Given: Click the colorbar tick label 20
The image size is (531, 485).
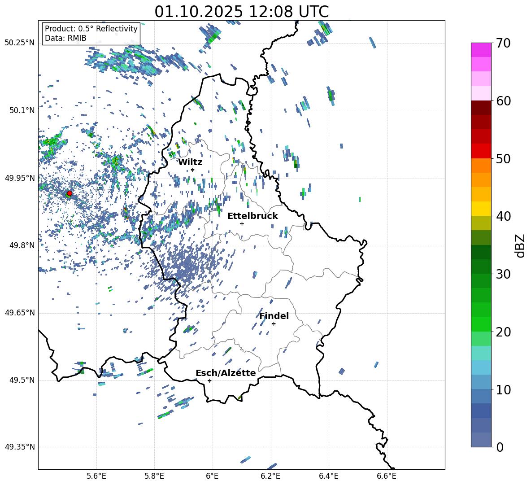Looking at the screenshot, I should (x=503, y=332).
